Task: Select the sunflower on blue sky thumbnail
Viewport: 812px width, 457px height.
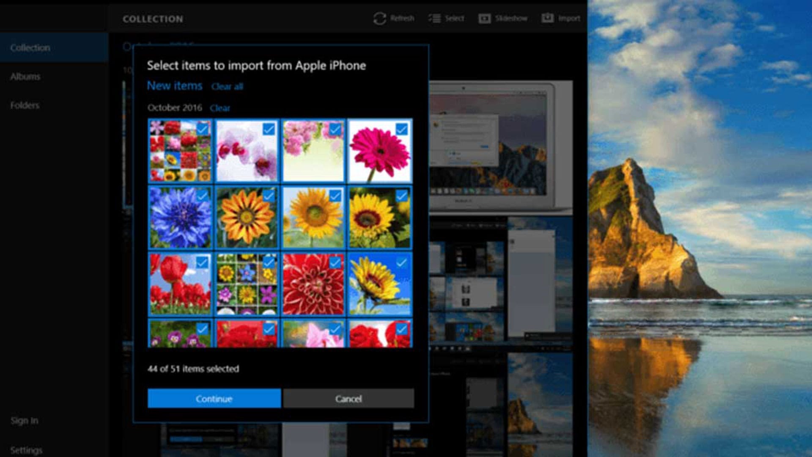Action: tap(380, 284)
